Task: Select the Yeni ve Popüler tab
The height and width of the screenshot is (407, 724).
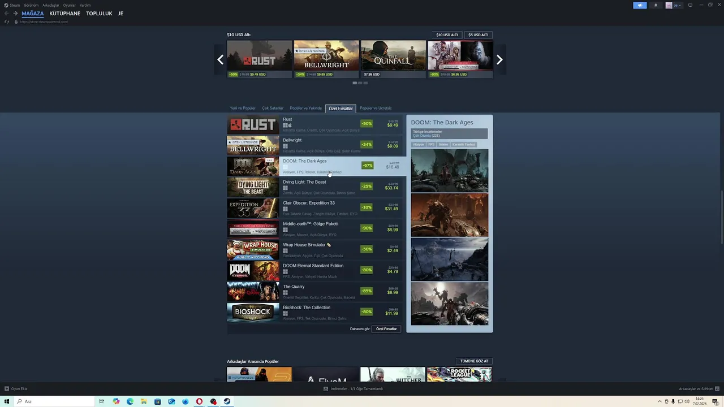Action: [243, 108]
